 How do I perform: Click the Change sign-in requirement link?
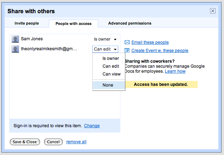(x=92, y=126)
